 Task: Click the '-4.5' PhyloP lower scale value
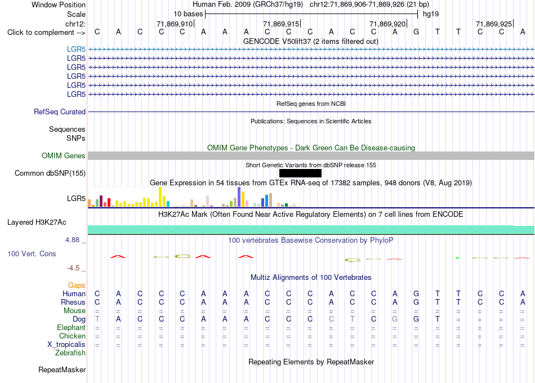pos(73,268)
